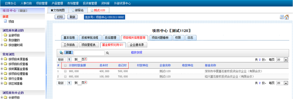
Task: Click the folder icon of 按所属基金查看
Action: pyautogui.click(x=6, y=69)
